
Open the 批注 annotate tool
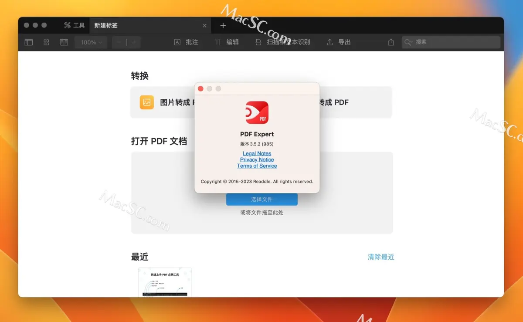click(x=186, y=42)
